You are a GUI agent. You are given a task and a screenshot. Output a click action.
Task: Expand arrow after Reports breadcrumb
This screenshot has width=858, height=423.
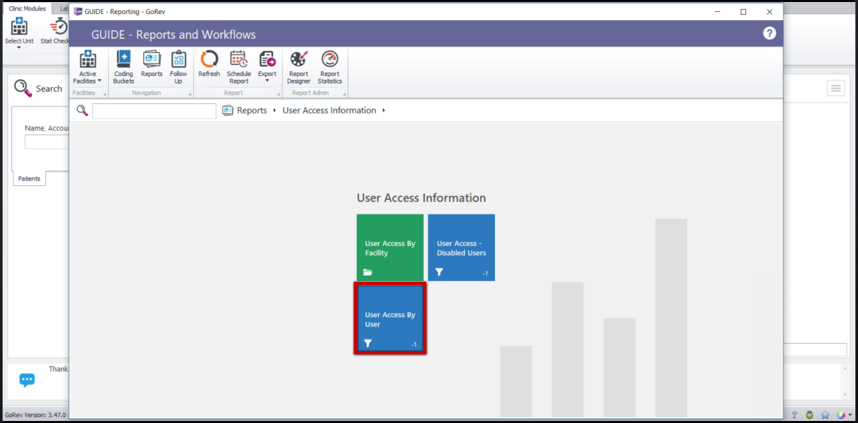point(274,111)
